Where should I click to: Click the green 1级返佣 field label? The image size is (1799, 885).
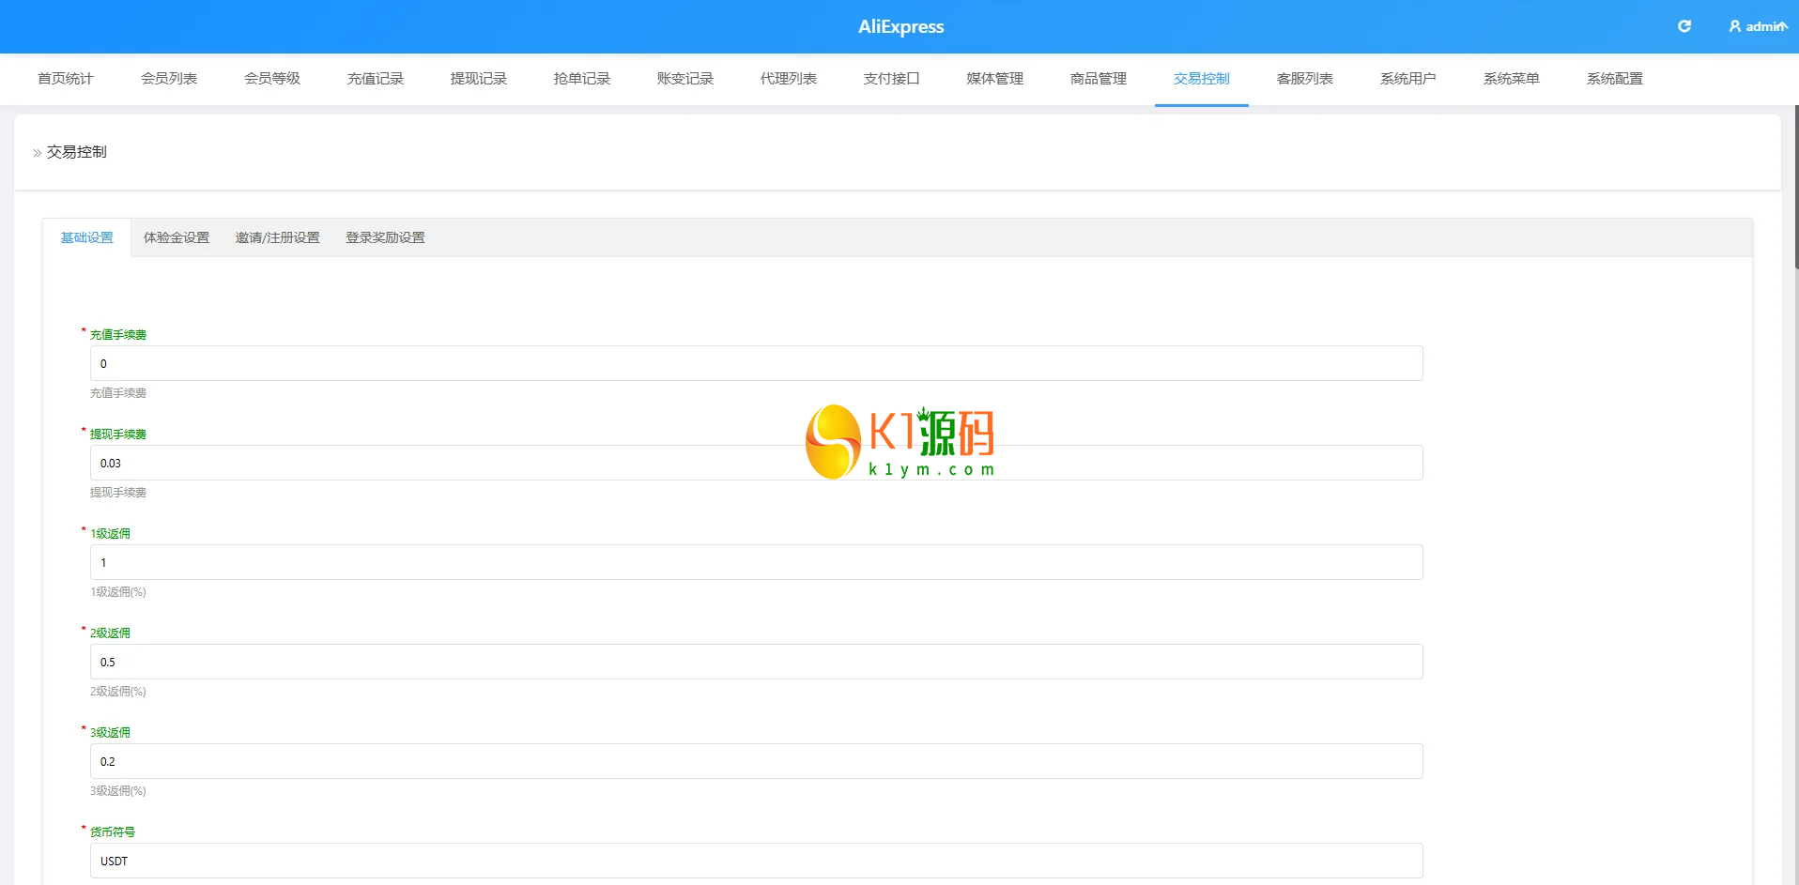111,534
